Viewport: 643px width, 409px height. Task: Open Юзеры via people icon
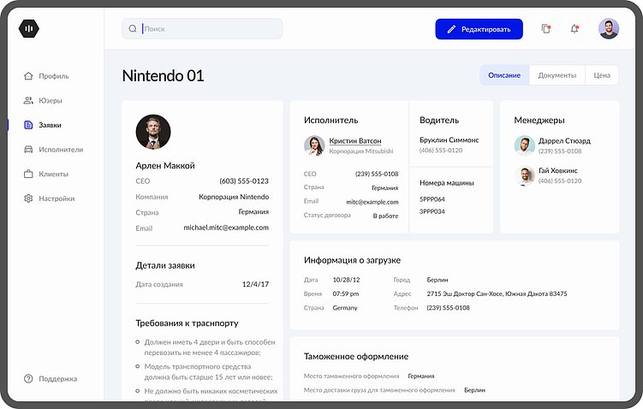click(28, 100)
